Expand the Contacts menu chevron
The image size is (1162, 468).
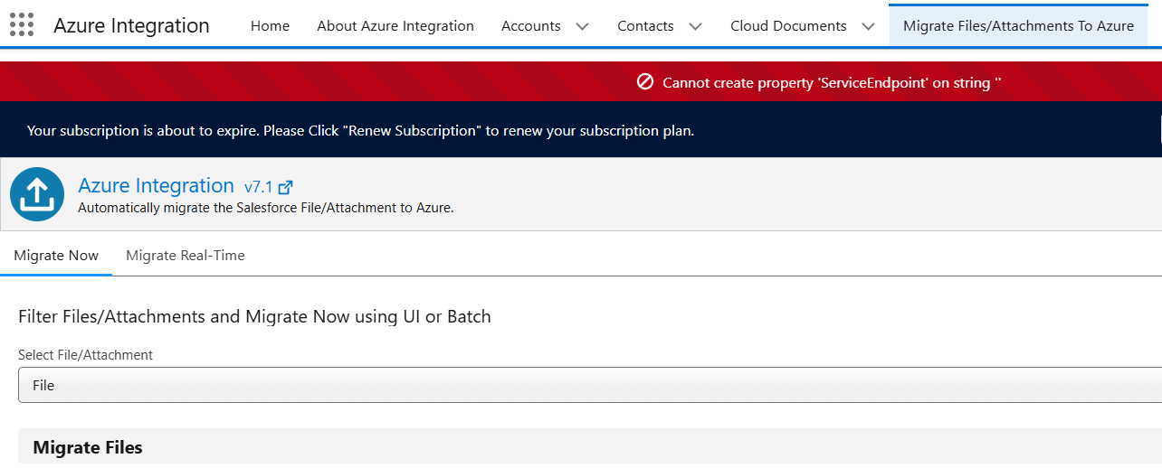695,26
